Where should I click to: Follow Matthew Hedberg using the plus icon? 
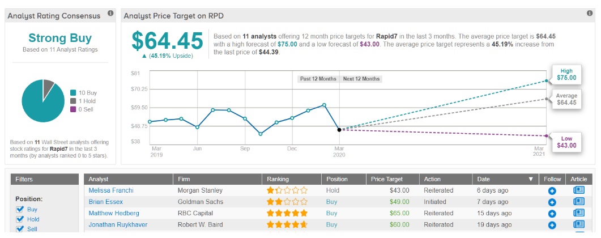[x=552, y=214]
